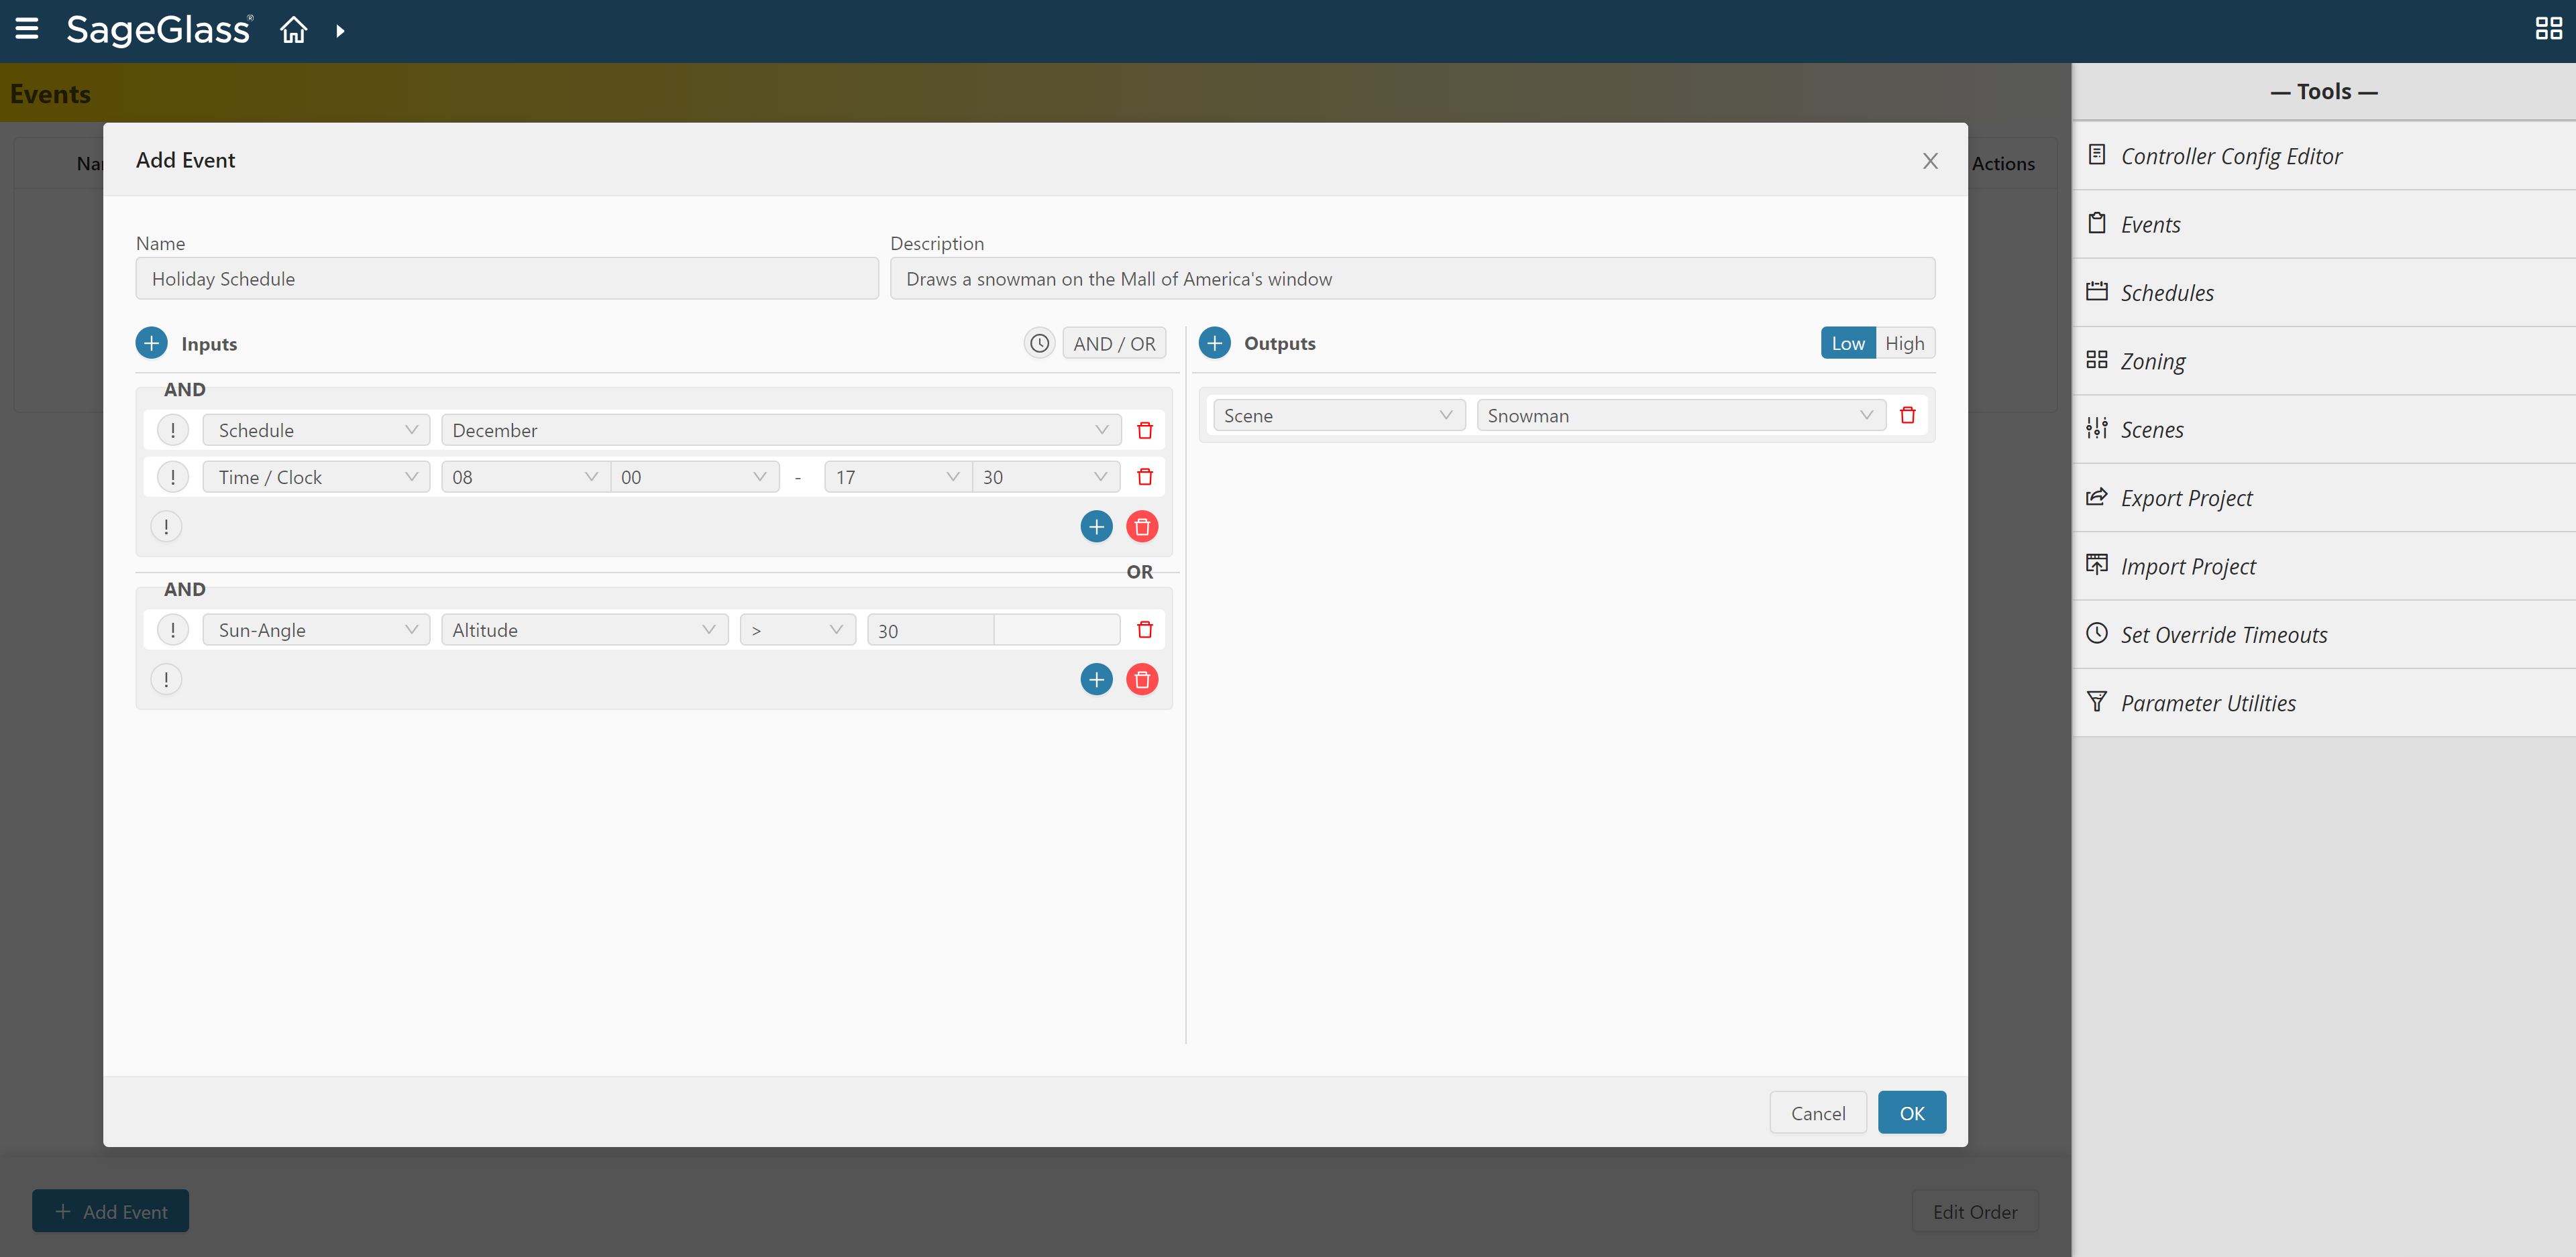
Task: Open Schedules in Tools panel
Action: click(2324, 293)
